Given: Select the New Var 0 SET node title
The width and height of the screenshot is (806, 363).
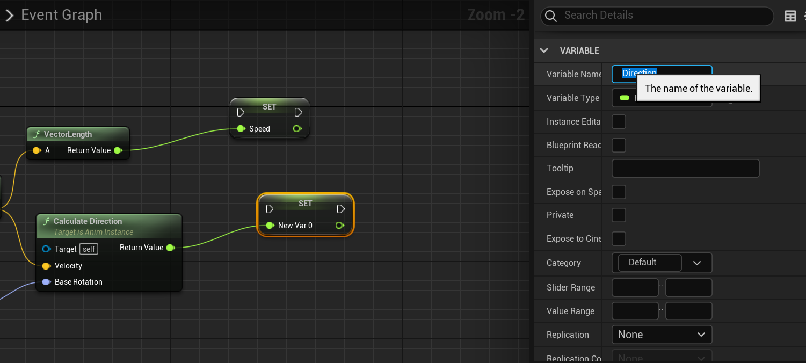Looking at the screenshot, I should pos(305,204).
